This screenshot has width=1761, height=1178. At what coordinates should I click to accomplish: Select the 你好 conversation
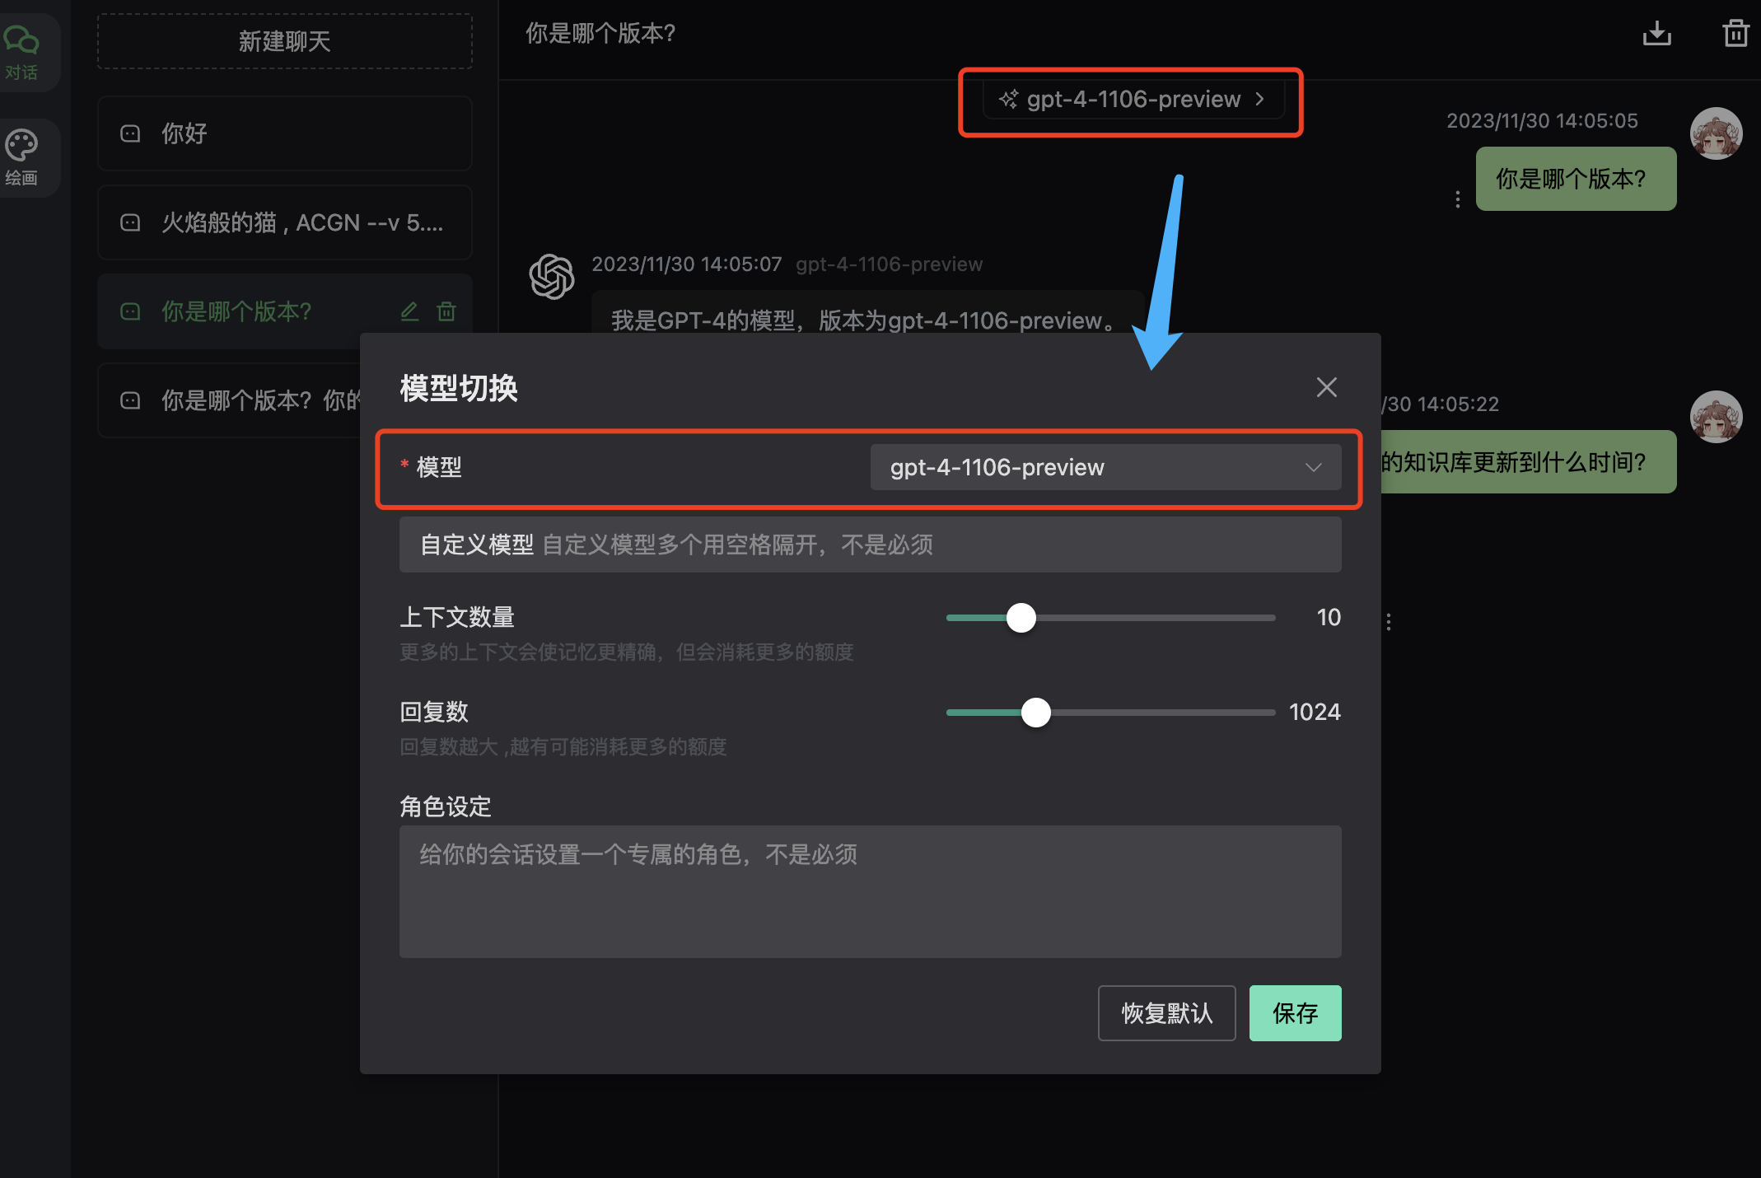[284, 133]
